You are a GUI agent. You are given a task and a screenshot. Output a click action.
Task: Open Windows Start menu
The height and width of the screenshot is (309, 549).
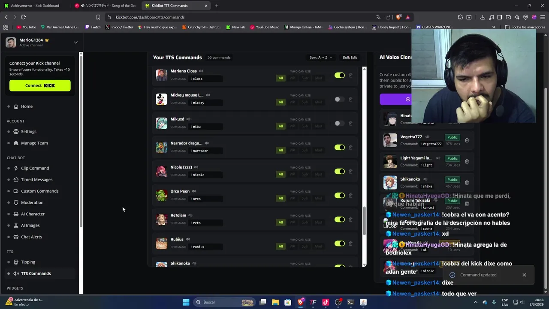186,302
